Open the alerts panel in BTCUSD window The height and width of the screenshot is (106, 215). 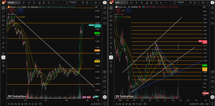105,13
